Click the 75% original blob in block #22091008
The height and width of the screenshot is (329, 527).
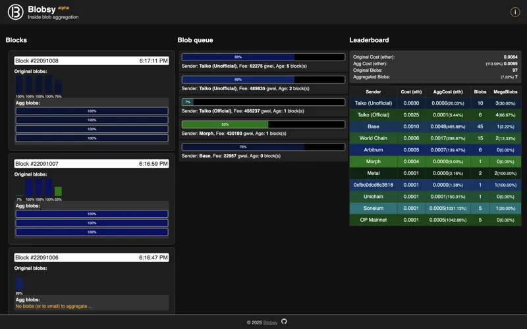click(58, 86)
